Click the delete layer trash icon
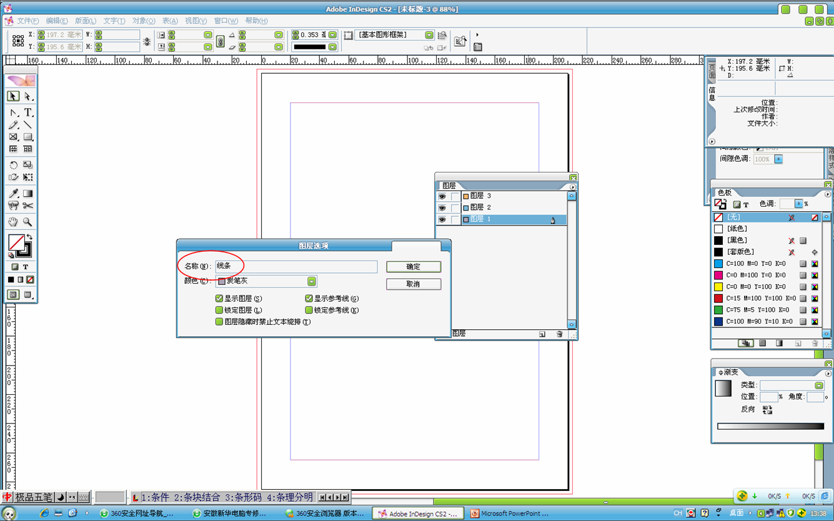 [559, 334]
